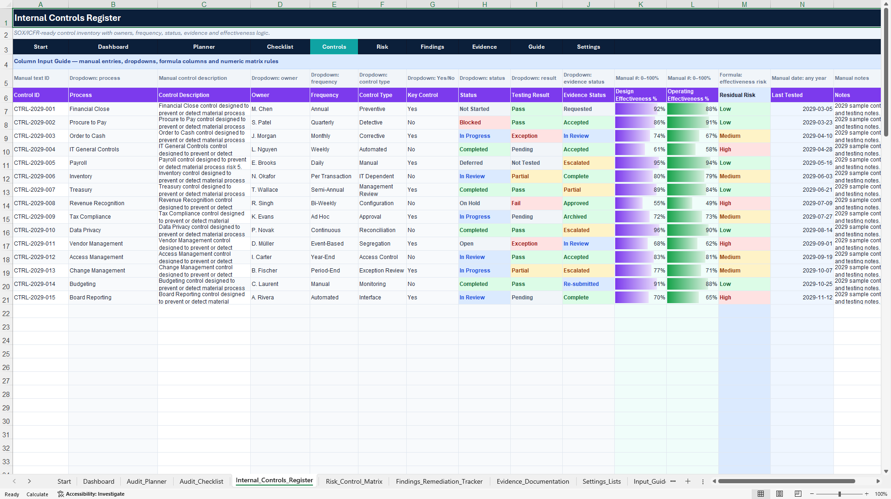Open the Risk_Control_Matrix sheet tab
Screen dimensions: 891x499
point(354,481)
